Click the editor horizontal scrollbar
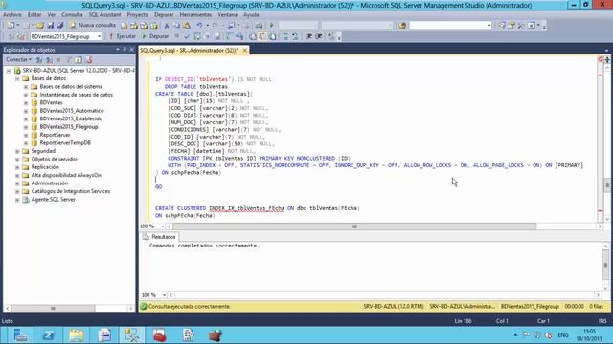 pos(354,226)
